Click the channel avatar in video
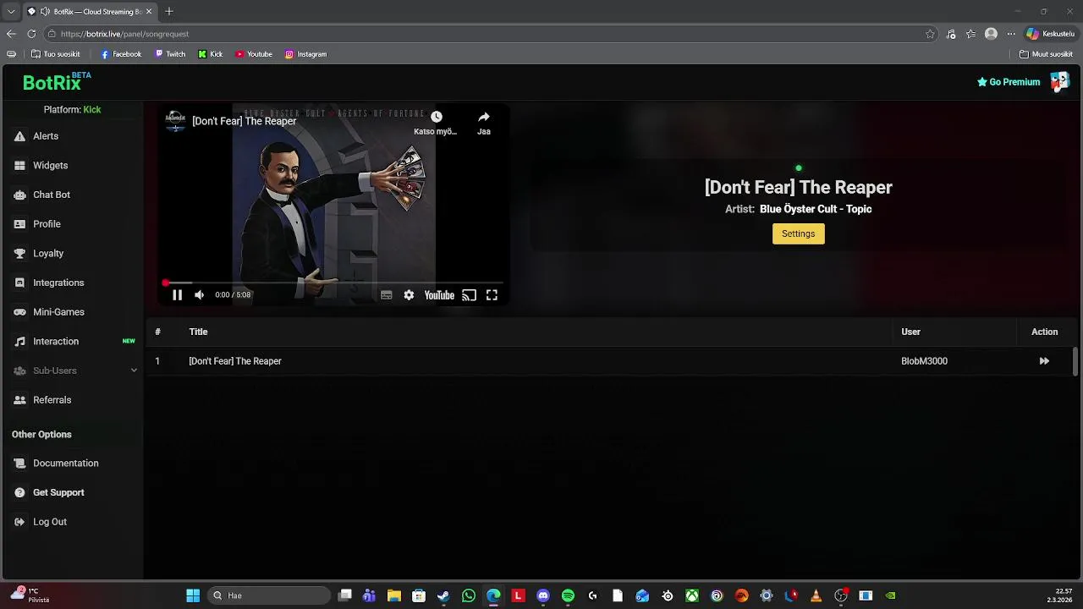The height and width of the screenshot is (609, 1083). (175, 121)
